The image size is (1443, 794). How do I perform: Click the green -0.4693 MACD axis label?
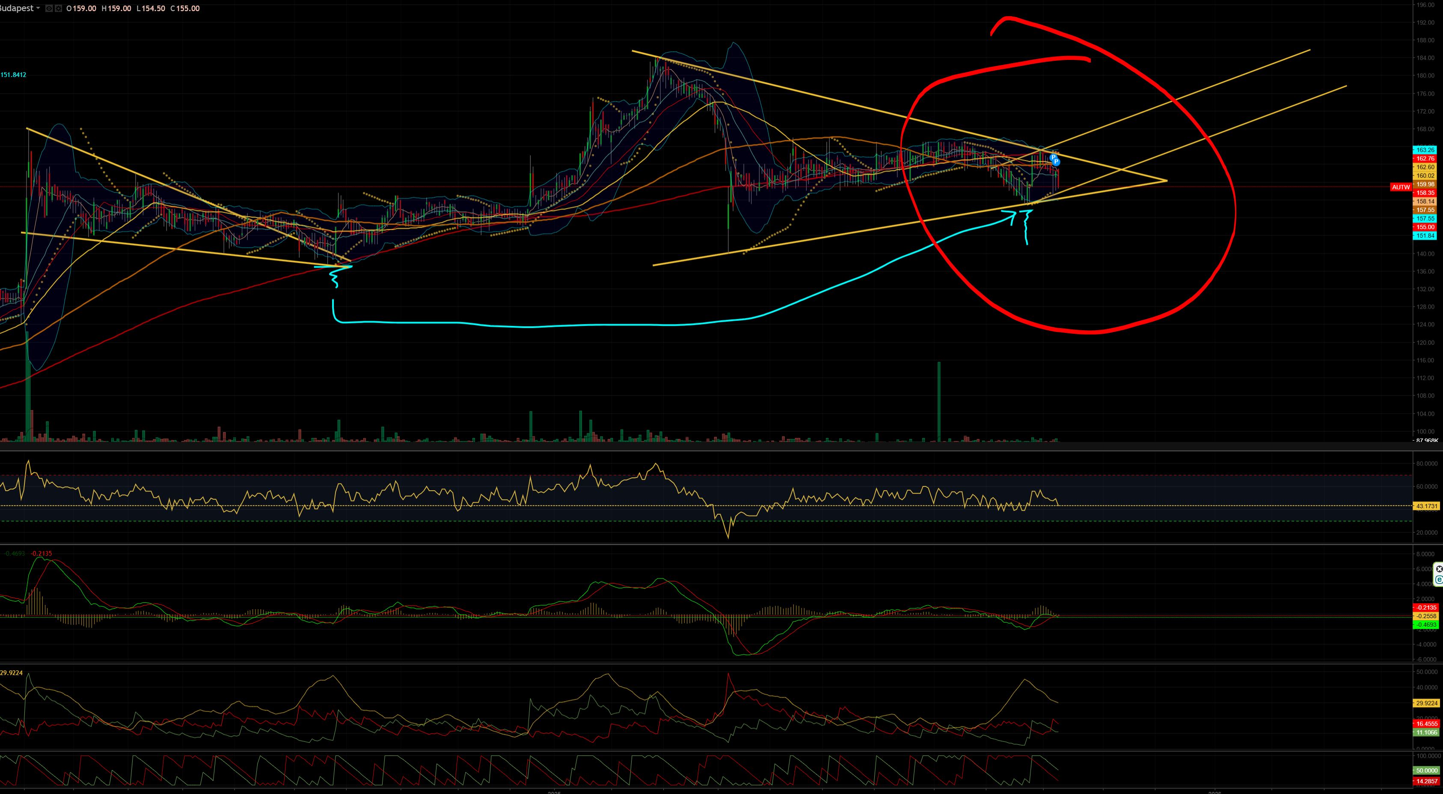(1425, 624)
